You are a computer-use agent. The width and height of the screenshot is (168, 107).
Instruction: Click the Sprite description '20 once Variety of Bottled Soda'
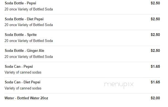click(x=29, y=41)
